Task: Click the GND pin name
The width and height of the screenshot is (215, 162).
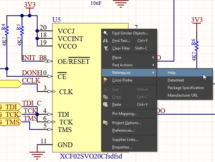Action: pyautogui.click(x=65, y=145)
